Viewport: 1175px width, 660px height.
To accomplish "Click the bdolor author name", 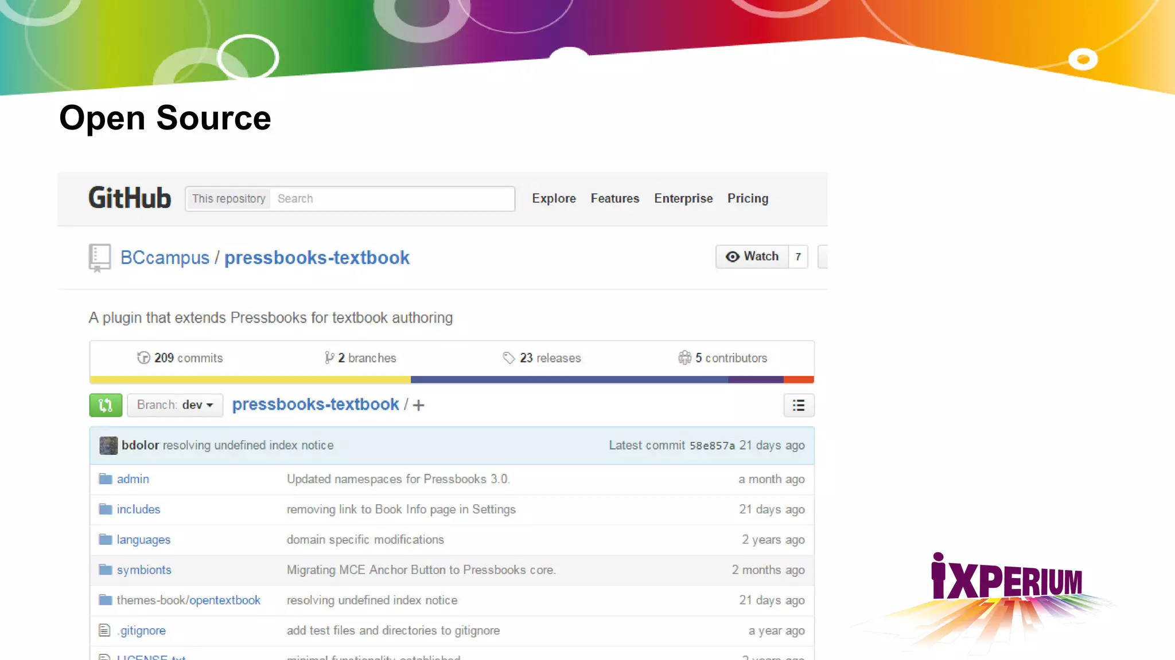I will coord(140,445).
